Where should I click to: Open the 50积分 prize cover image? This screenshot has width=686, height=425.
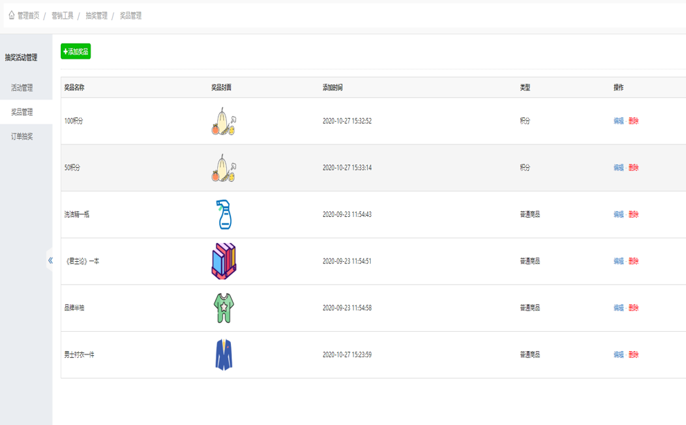click(223, 168)
